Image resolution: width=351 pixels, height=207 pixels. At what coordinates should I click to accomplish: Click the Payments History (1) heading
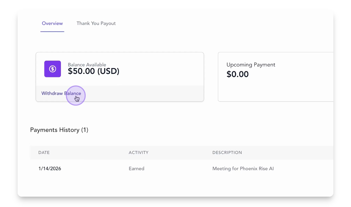click(59, 130)
